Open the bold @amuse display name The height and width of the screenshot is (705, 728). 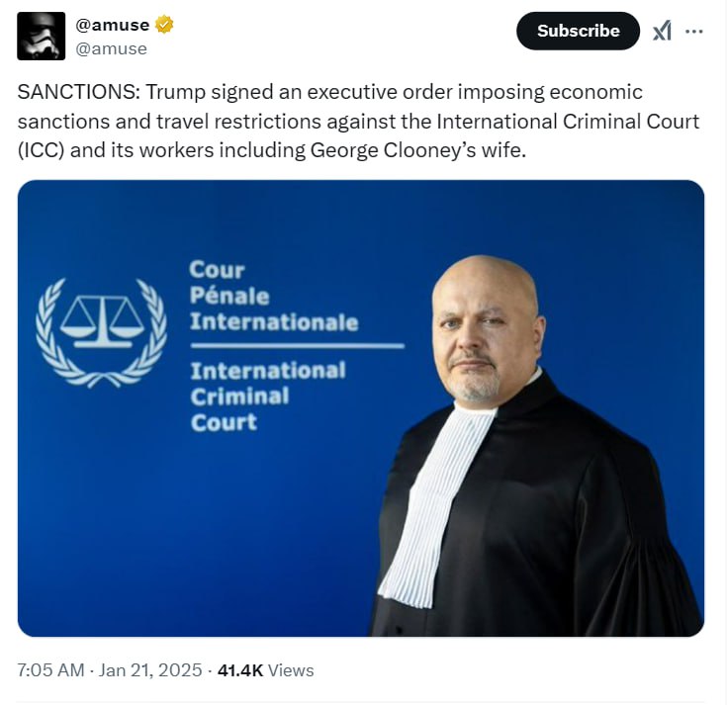click(113, 26)
